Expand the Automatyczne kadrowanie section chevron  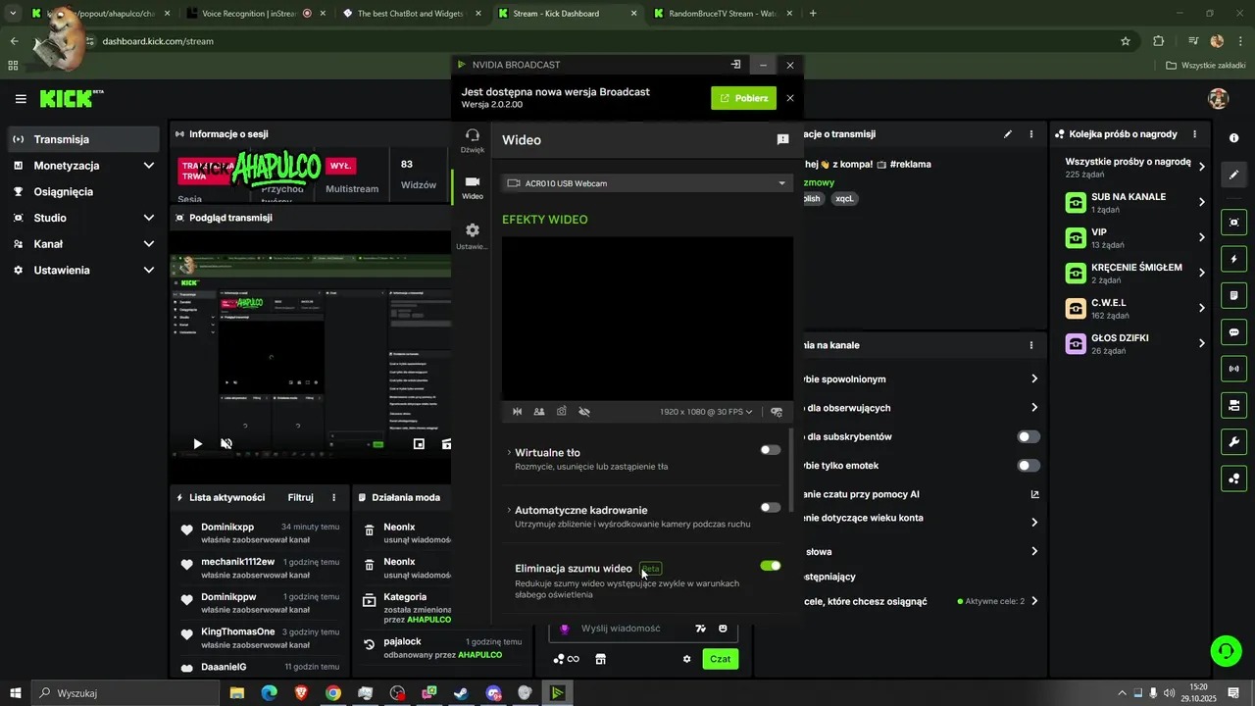509,510
